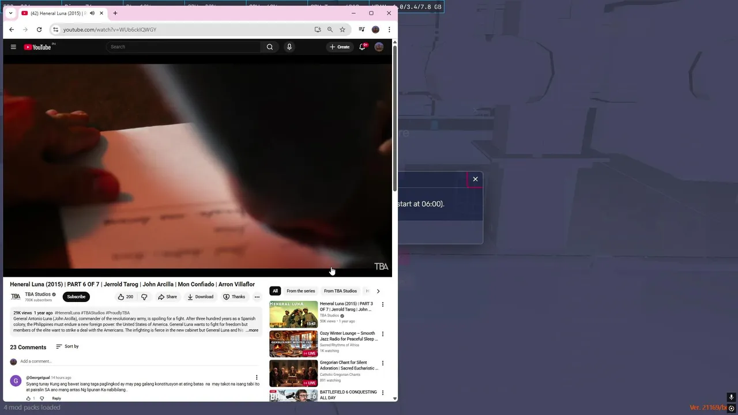738x415 pixels.
Task: Like @Georgelgual's comment
Action: pos(28,398)
